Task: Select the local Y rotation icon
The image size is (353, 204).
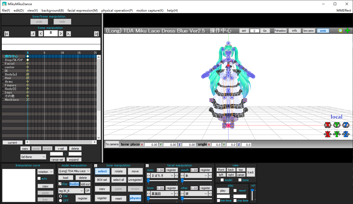Action: pyautogui.click(x=337, y=125)
